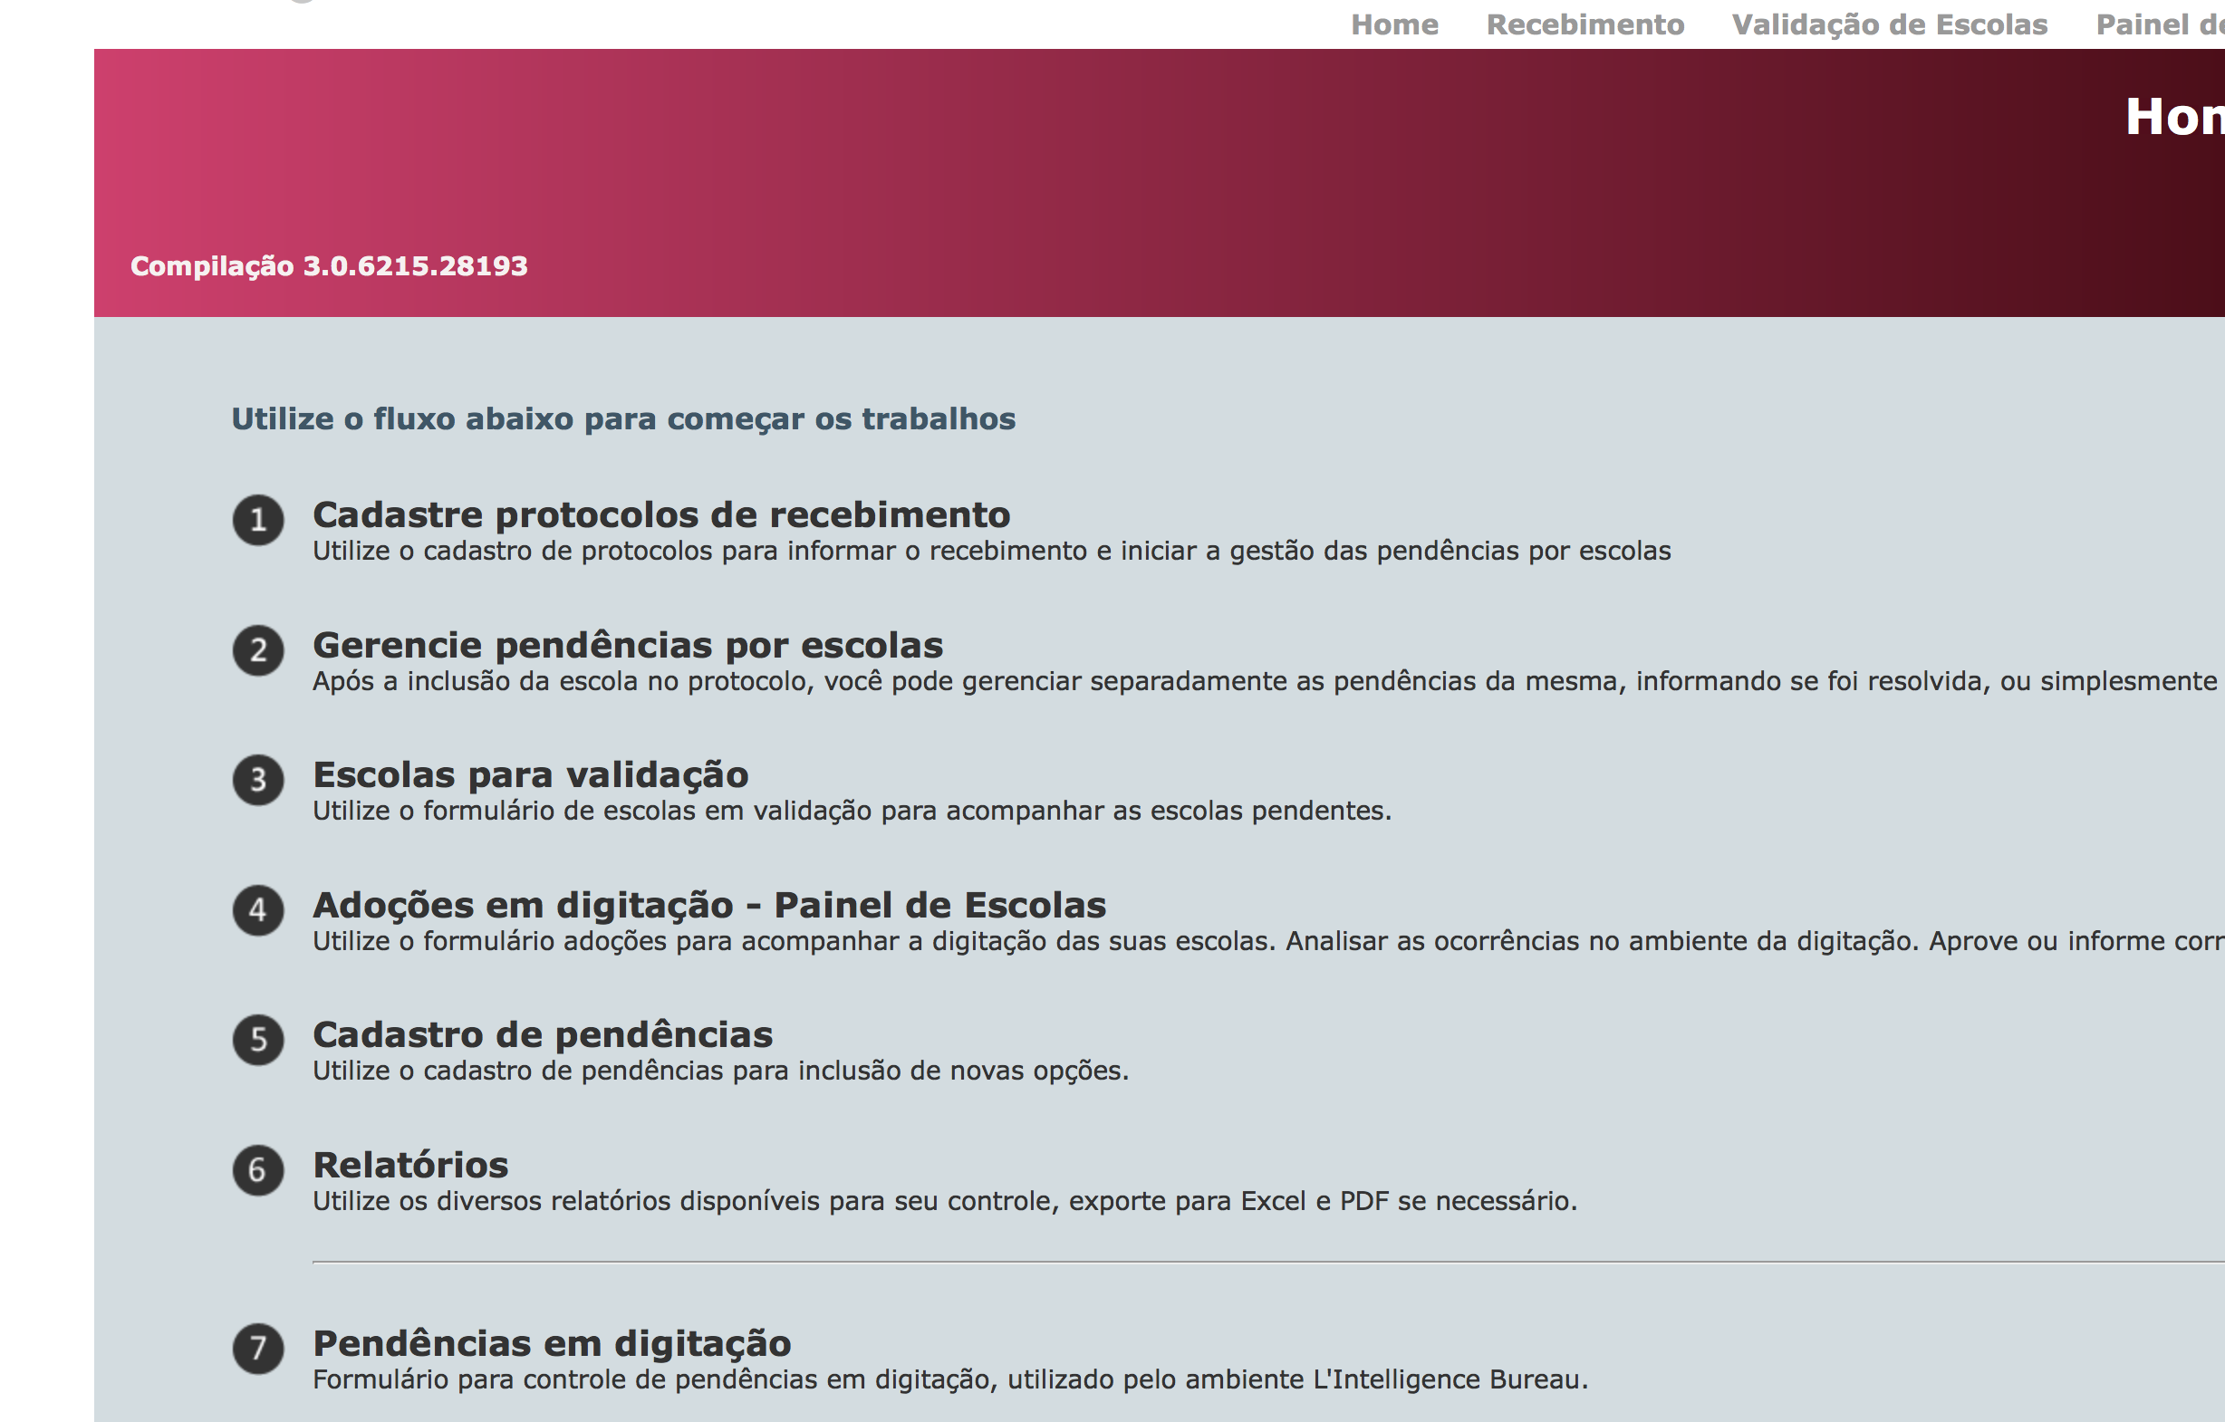
Task: Open Escolas para validação link
Action: coord(530,774)
